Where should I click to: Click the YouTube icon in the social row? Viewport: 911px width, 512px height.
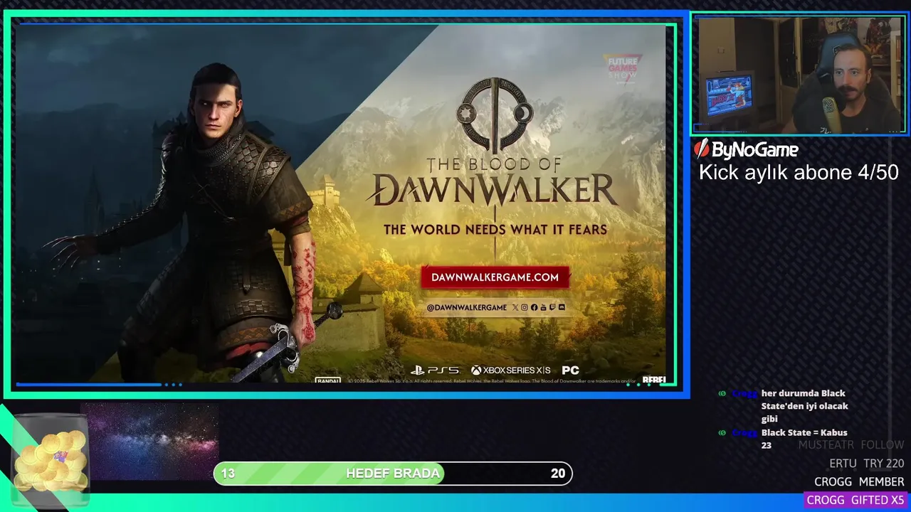[543, 307]
